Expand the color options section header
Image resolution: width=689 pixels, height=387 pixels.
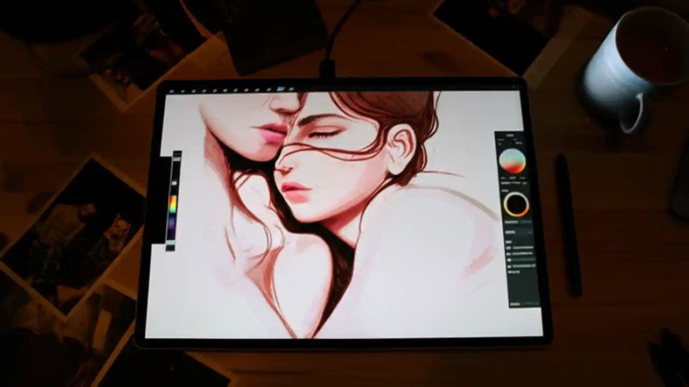(510, 135)
